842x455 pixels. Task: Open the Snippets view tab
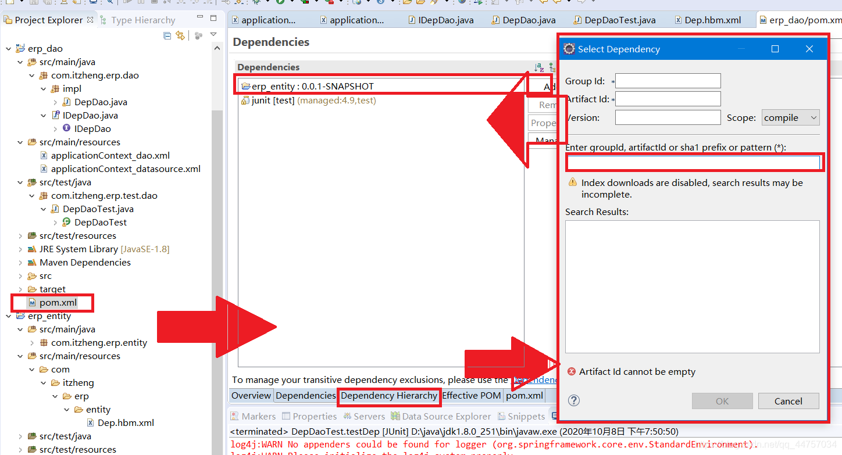coord(520,416)
